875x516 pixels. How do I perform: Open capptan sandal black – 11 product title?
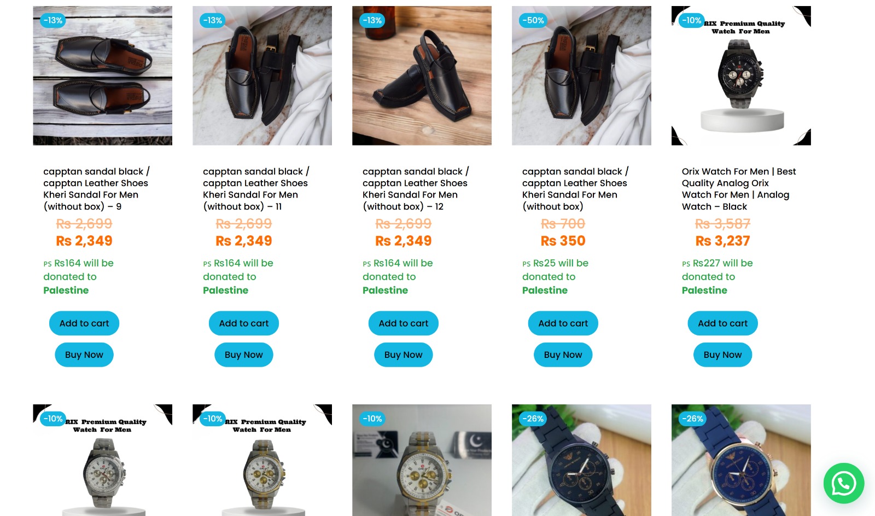pyautogui.click(x=256, y=189)
